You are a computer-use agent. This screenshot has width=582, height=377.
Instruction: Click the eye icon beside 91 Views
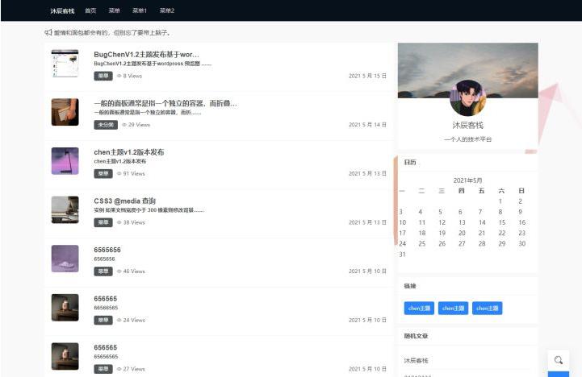tap(119, 174)
